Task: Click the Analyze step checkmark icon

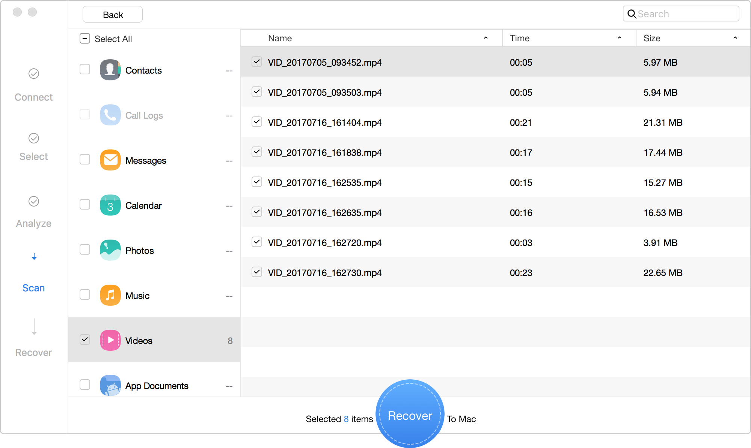Action: [x=34, y=201]
